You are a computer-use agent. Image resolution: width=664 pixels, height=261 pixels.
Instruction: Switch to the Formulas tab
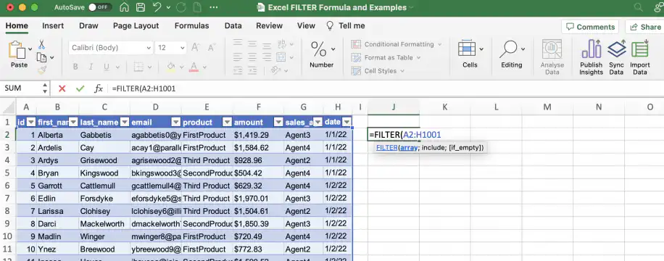tap(192, 26)
